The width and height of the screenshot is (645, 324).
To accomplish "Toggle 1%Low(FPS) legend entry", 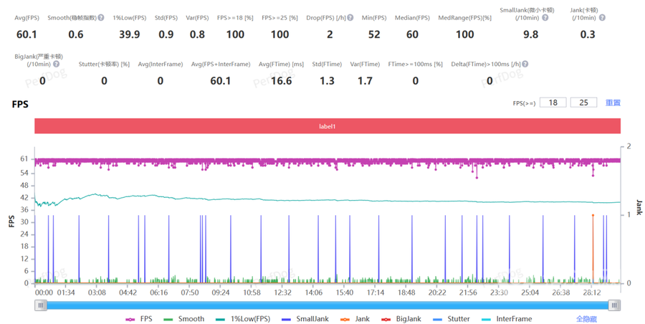I will [x=244, y=319].
